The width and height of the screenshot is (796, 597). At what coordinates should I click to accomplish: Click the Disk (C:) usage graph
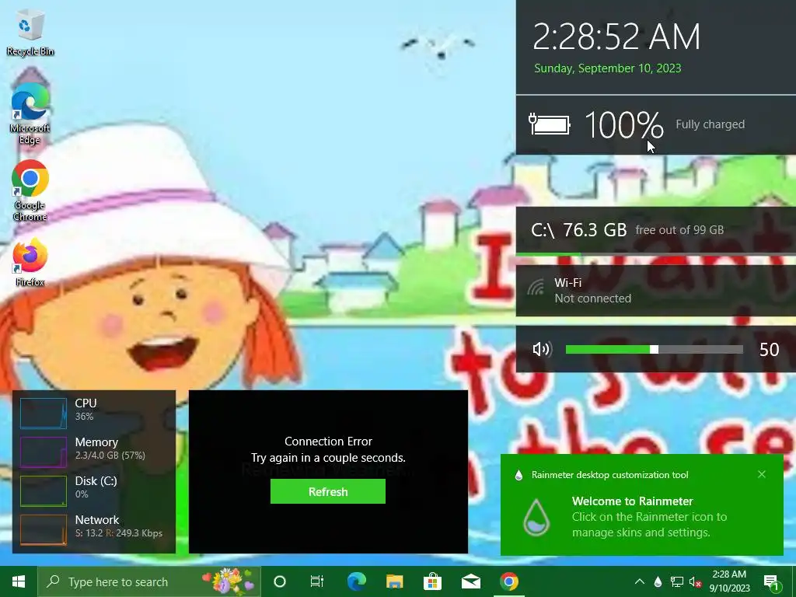click(44, 491)
